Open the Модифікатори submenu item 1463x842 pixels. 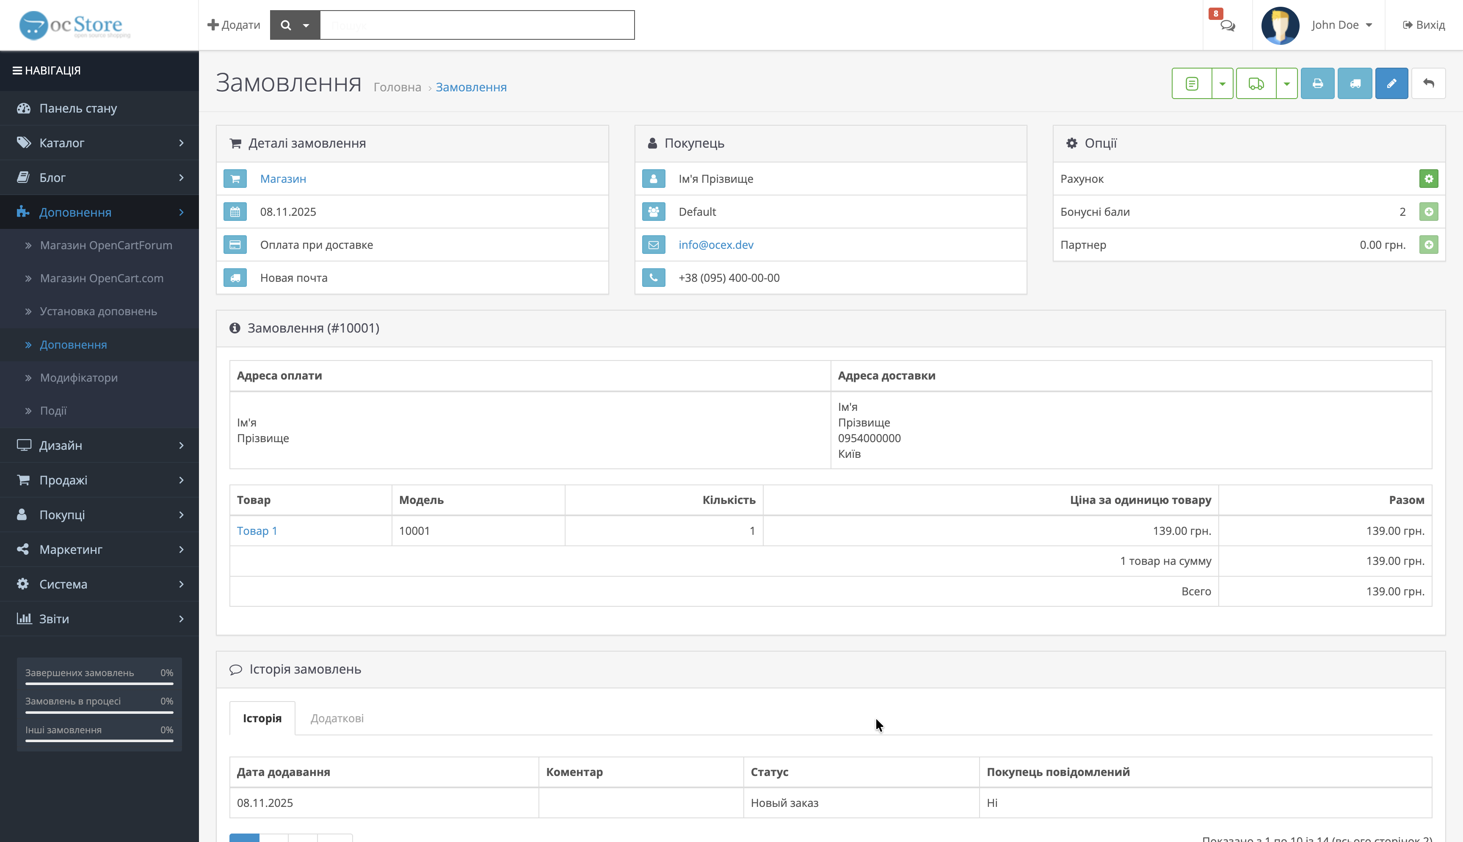(x=79, y=377)
